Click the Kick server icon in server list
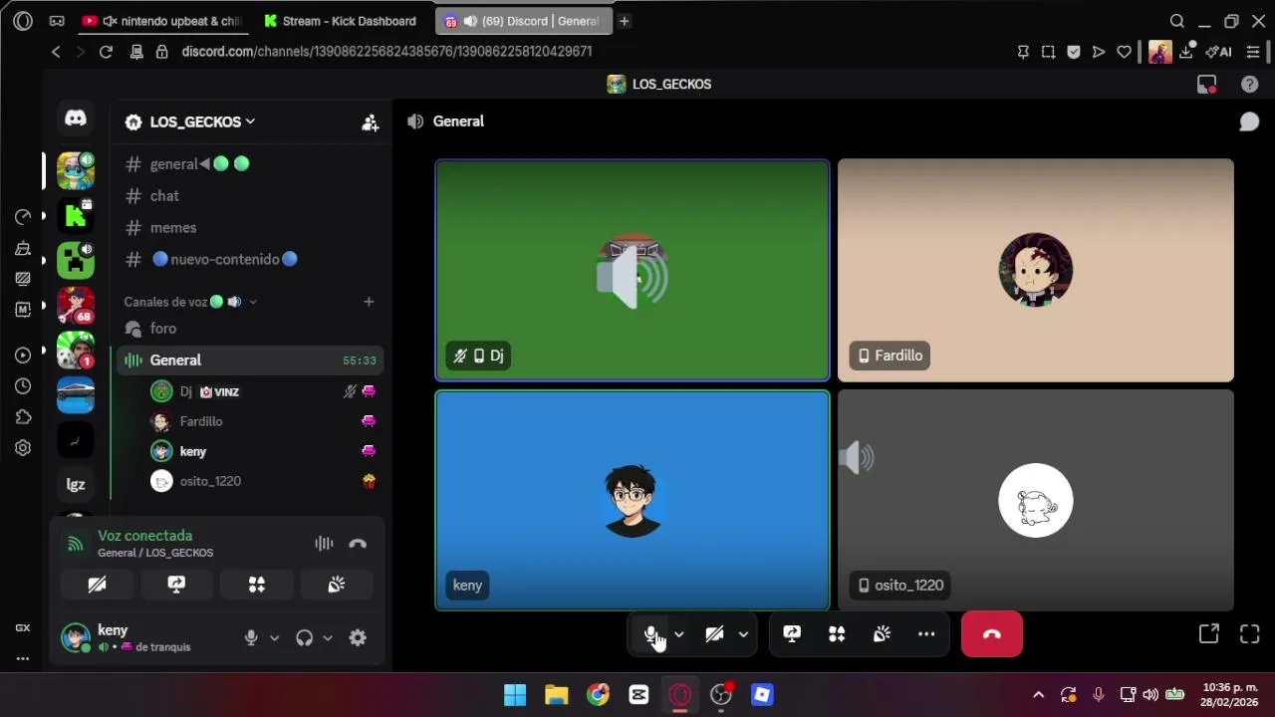 [76, 215]
